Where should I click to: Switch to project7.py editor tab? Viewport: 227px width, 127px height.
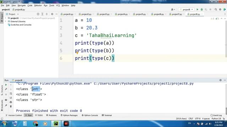(177, 14)
